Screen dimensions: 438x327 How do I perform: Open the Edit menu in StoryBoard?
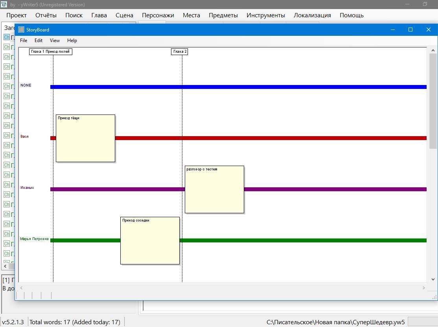point(39,41)
